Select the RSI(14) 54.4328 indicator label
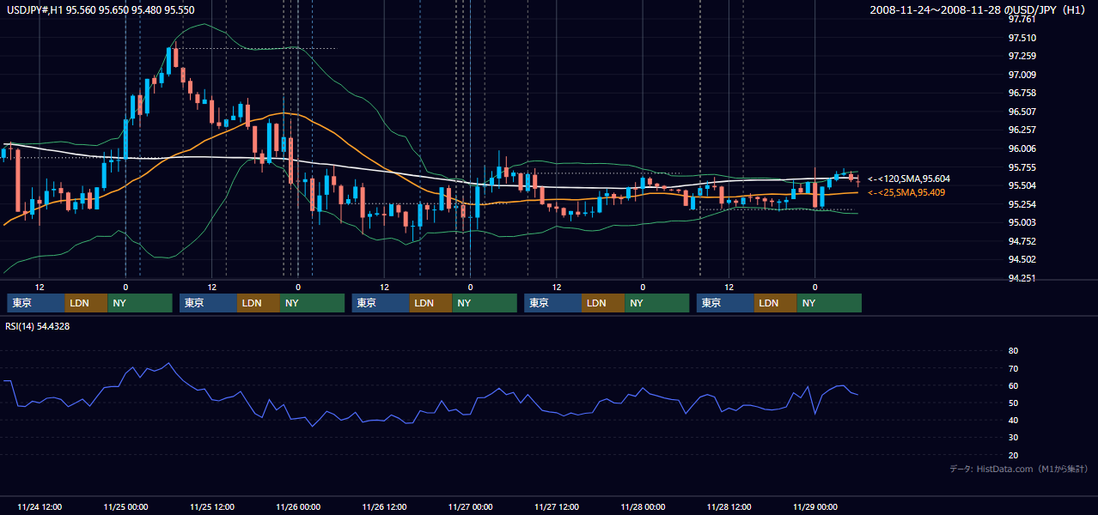 tap(38, 326)
